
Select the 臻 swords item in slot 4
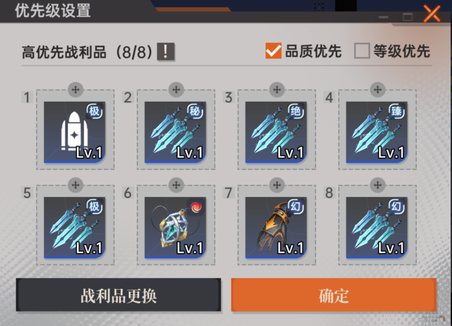point(377,132)
